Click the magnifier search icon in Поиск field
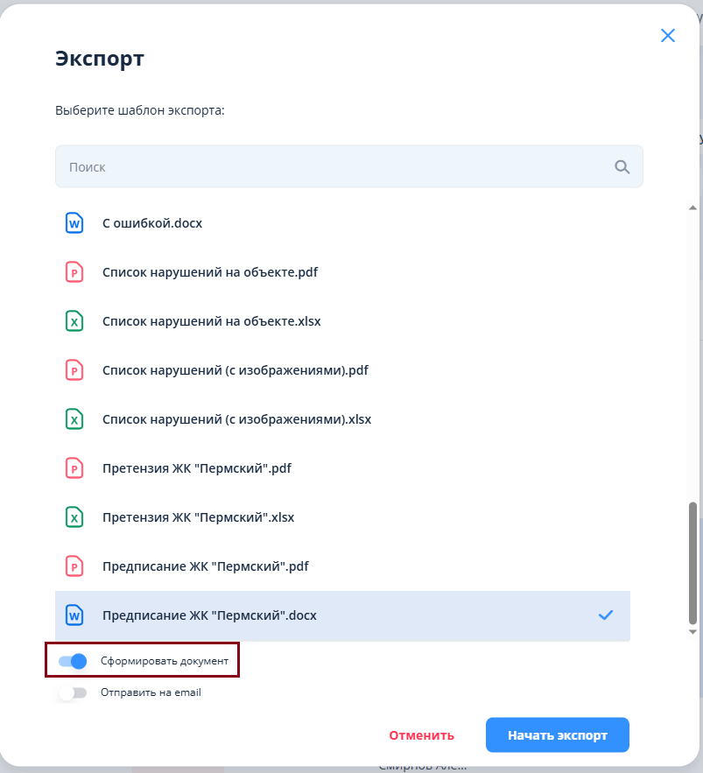 (622, 167)
